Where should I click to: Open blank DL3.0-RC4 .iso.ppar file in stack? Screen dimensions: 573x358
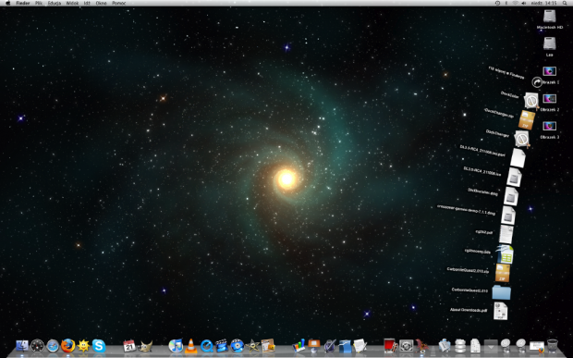coord(518,158)
